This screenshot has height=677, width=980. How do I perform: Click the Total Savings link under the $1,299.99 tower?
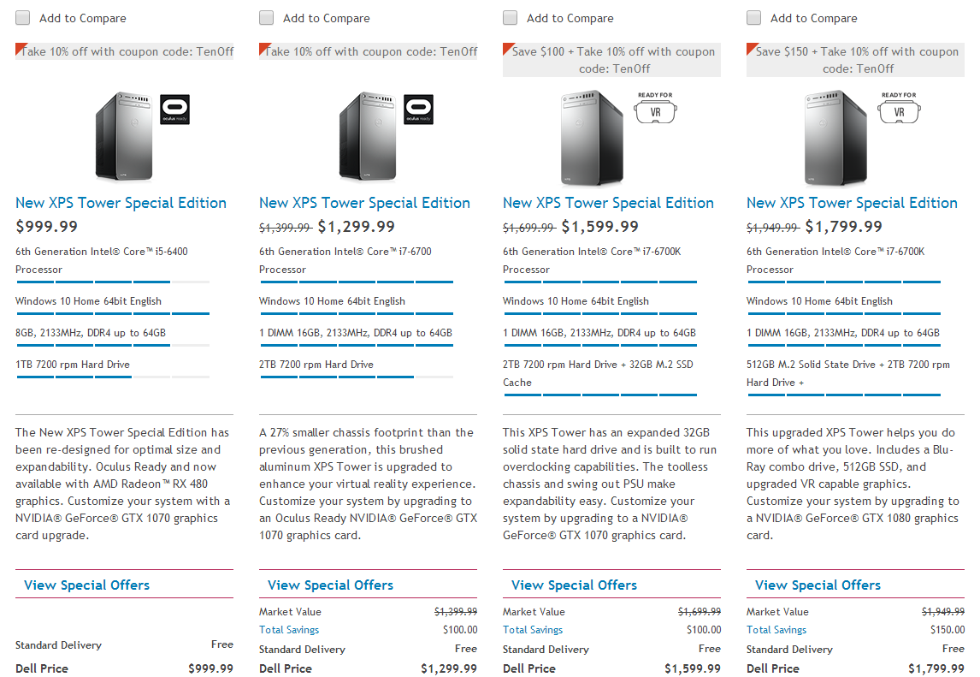289,630
